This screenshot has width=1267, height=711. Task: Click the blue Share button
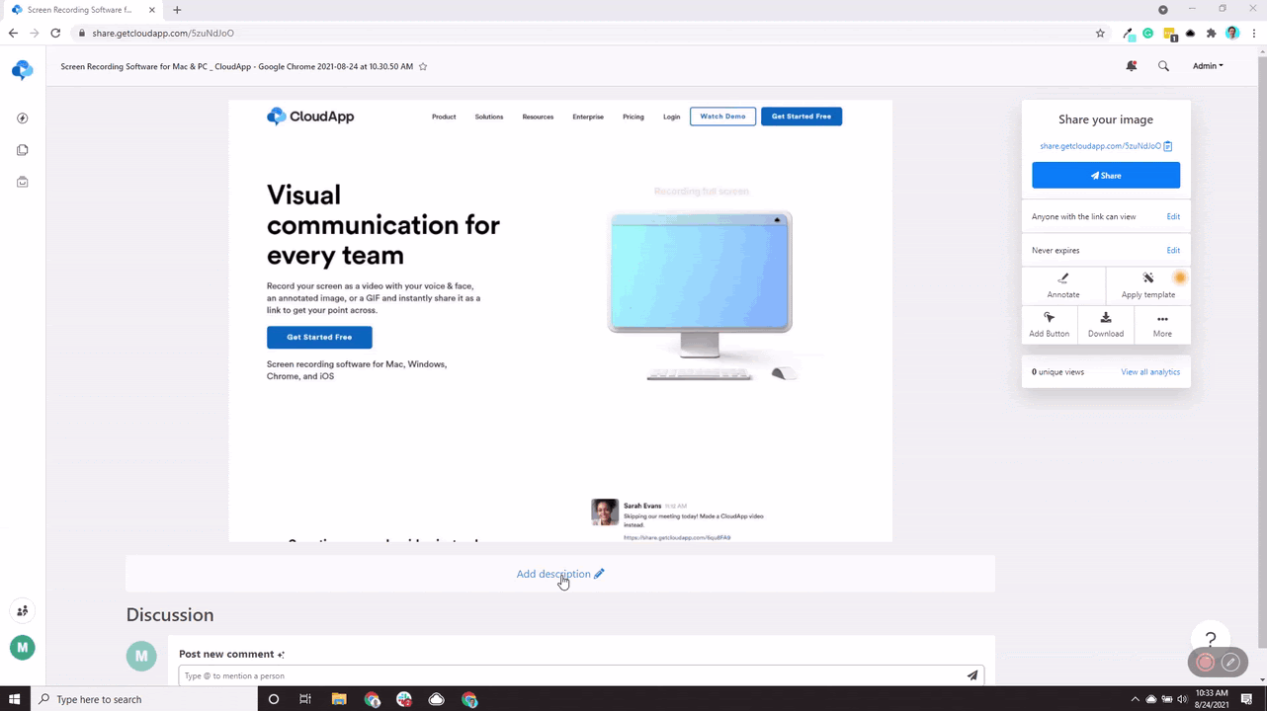pos(1106,176)
